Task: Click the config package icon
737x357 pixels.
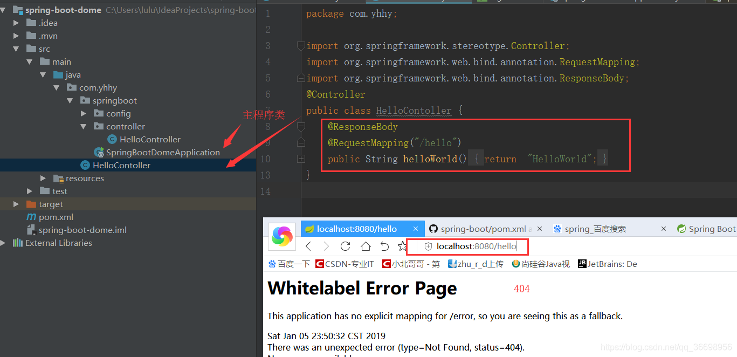Action: click(98, 113)
